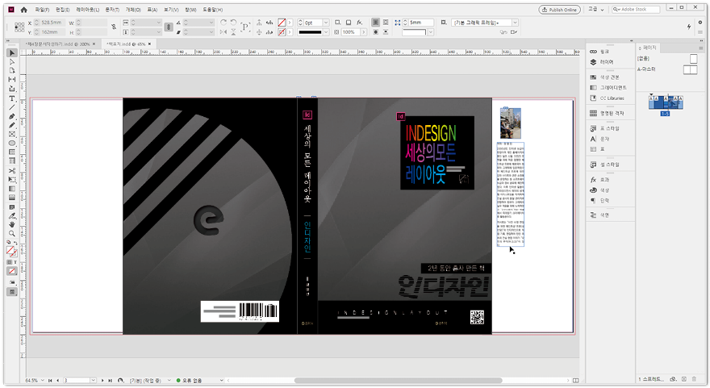Click rotate 90° counter-clockwise icon

coord(233,23)
